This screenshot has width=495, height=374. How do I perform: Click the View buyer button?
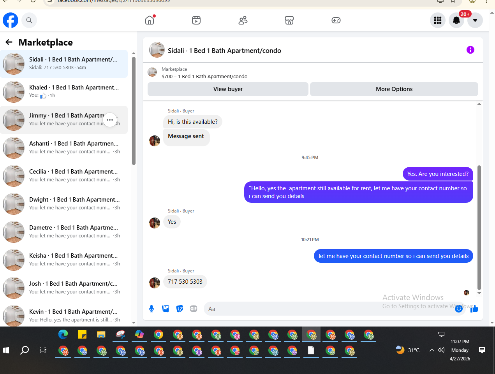pyautogui.click(x=228, y=89)
